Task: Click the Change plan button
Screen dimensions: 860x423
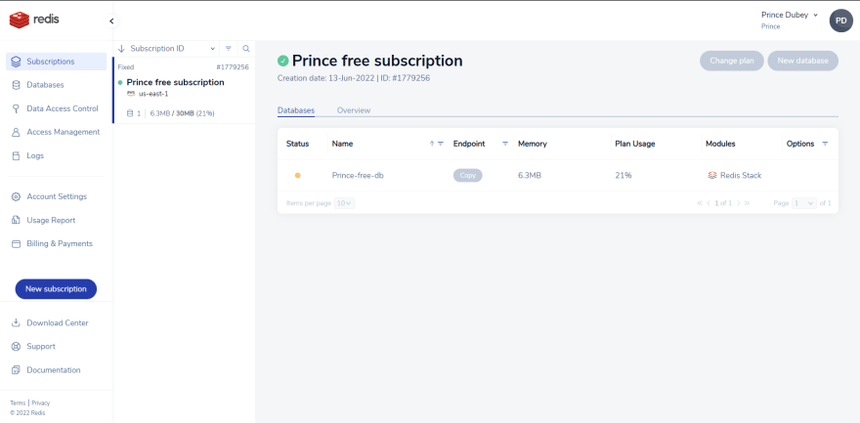Action: (x=732, y=61)
